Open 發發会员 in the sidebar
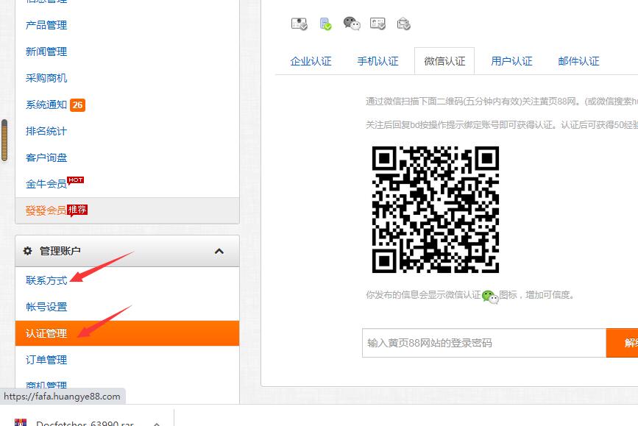 [46, 210]
